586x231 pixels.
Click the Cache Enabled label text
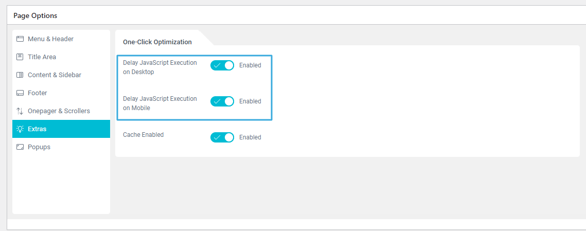point(143,135)
